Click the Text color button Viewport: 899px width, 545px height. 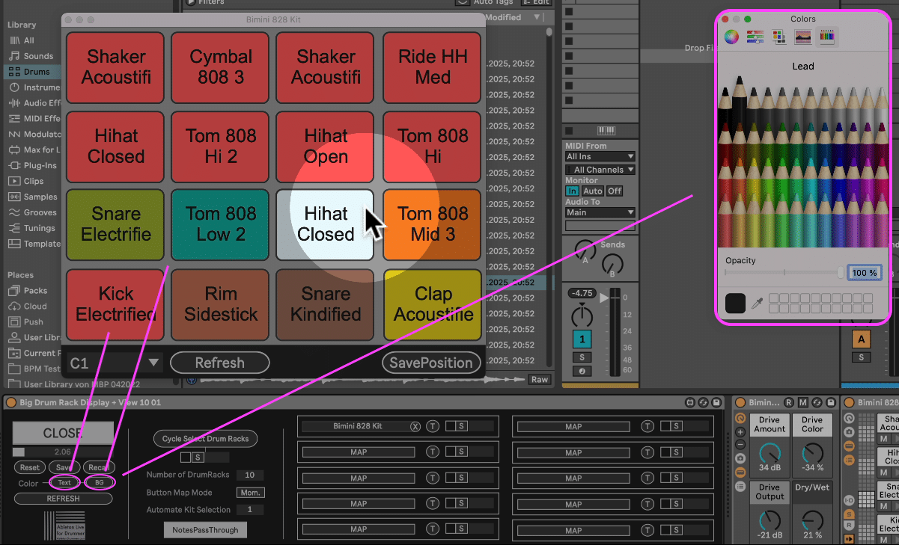click(64, 483)
